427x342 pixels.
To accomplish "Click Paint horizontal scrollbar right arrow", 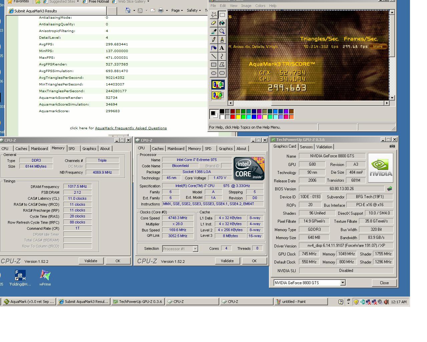I will point(387,103).
